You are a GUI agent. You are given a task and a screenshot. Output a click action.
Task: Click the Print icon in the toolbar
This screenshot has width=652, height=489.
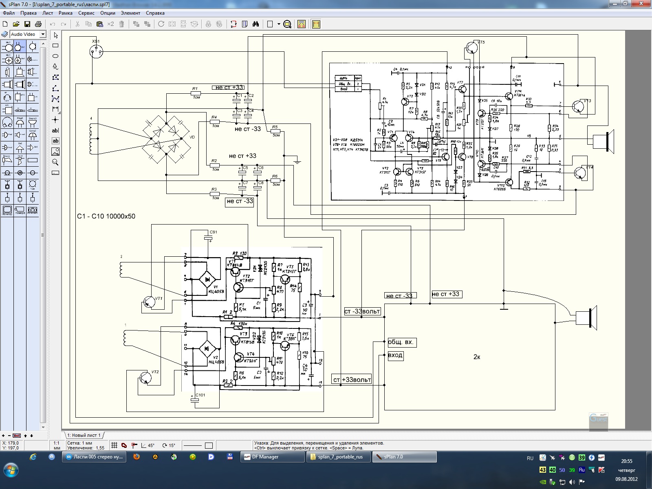(38, 24)
